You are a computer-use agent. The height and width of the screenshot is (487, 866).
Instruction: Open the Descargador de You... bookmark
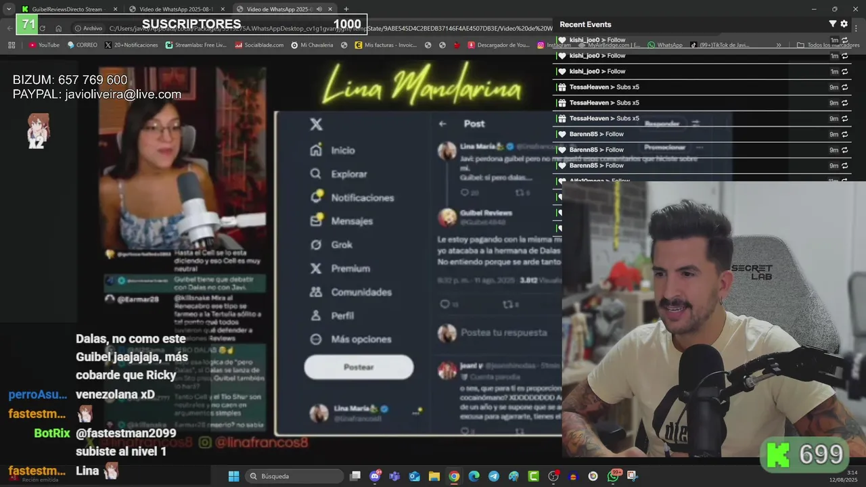point(499,45)
